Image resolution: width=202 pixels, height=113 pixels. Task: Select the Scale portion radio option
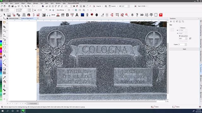(180, 36)
